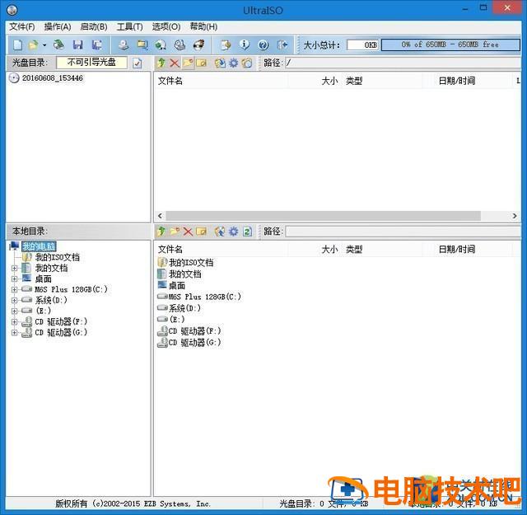Click New folder icon in disc directory toolbar
Viewport: 527px width, 515px height.
tap(188, 63)
